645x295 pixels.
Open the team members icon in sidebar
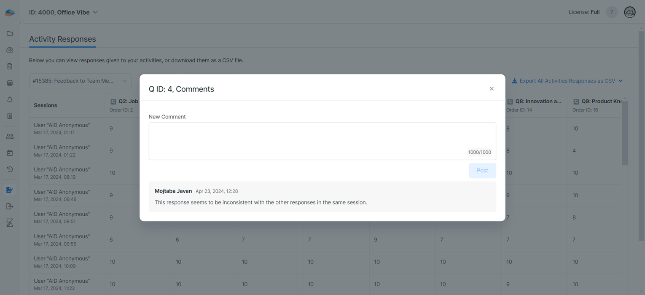(x=10, y=136)
